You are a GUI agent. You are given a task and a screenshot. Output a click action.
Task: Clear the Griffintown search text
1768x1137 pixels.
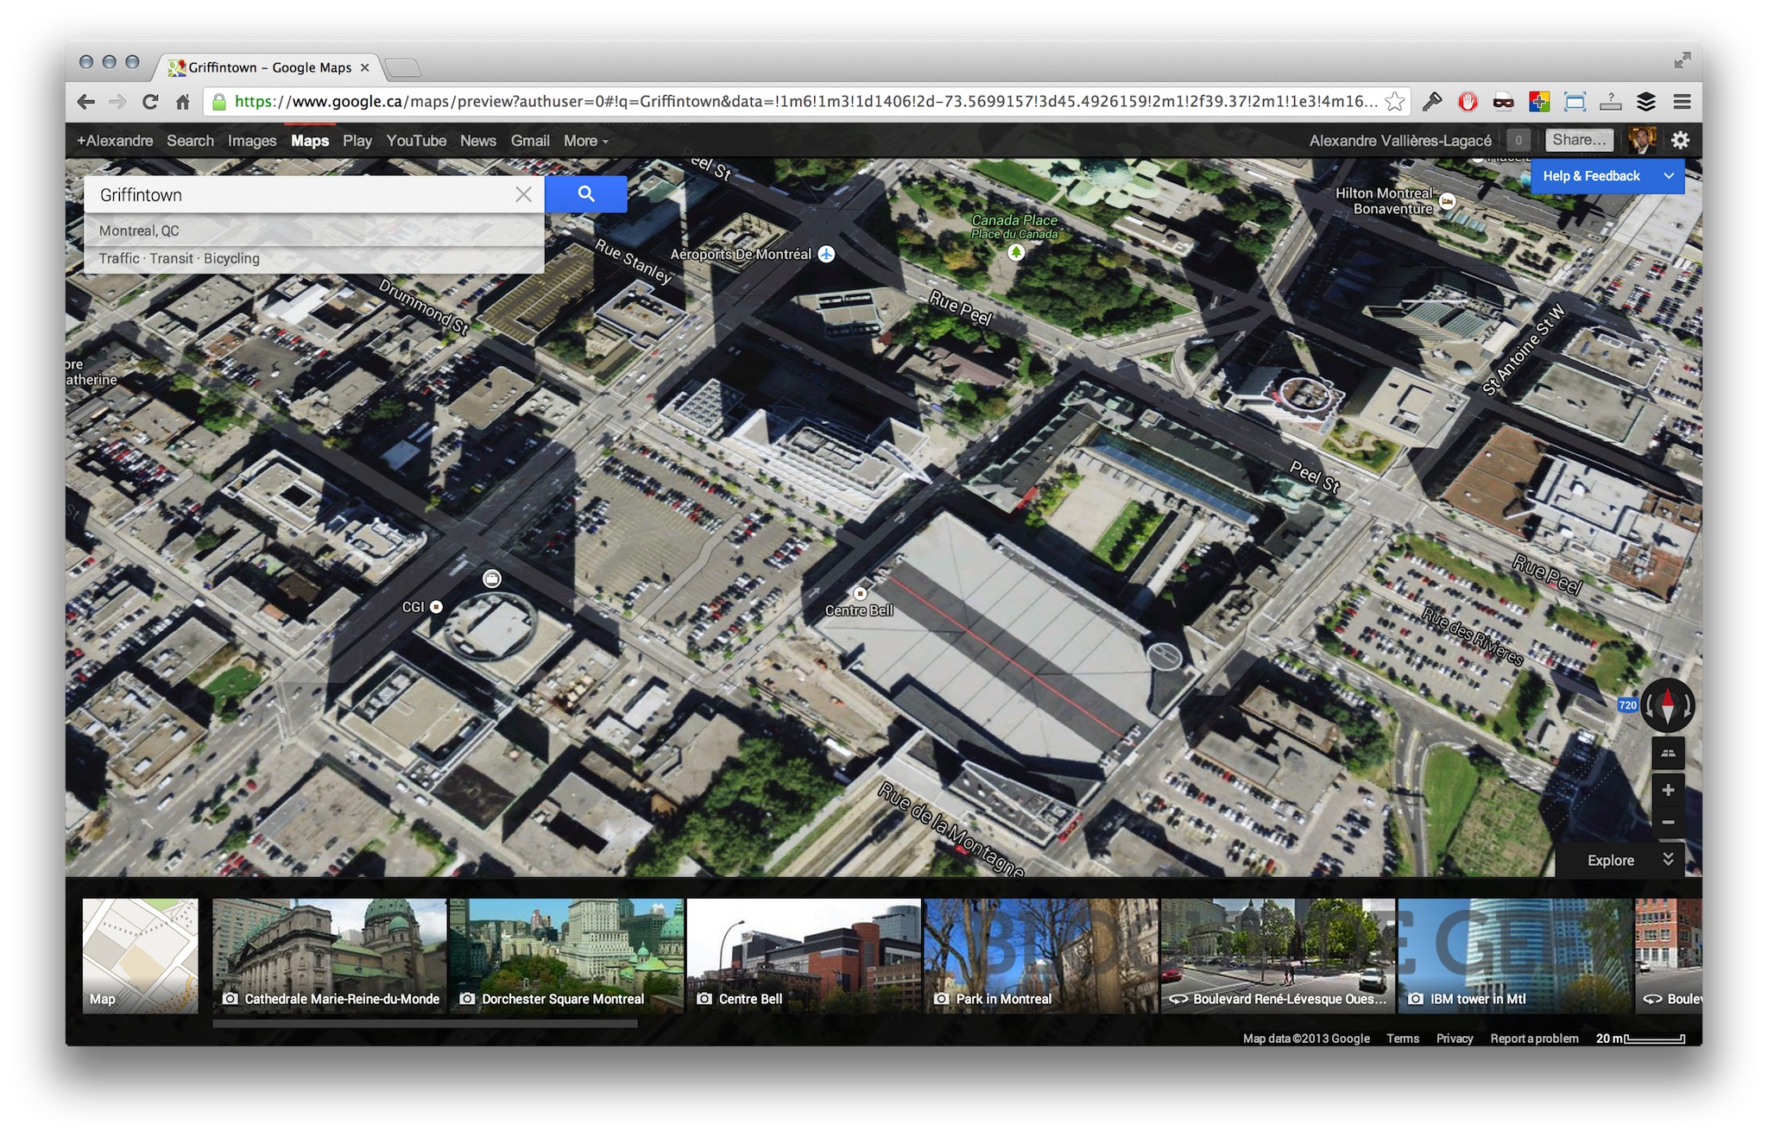523,194
